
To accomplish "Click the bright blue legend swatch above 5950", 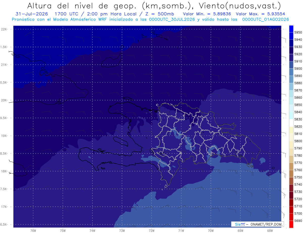I will [x=291, y=29].
